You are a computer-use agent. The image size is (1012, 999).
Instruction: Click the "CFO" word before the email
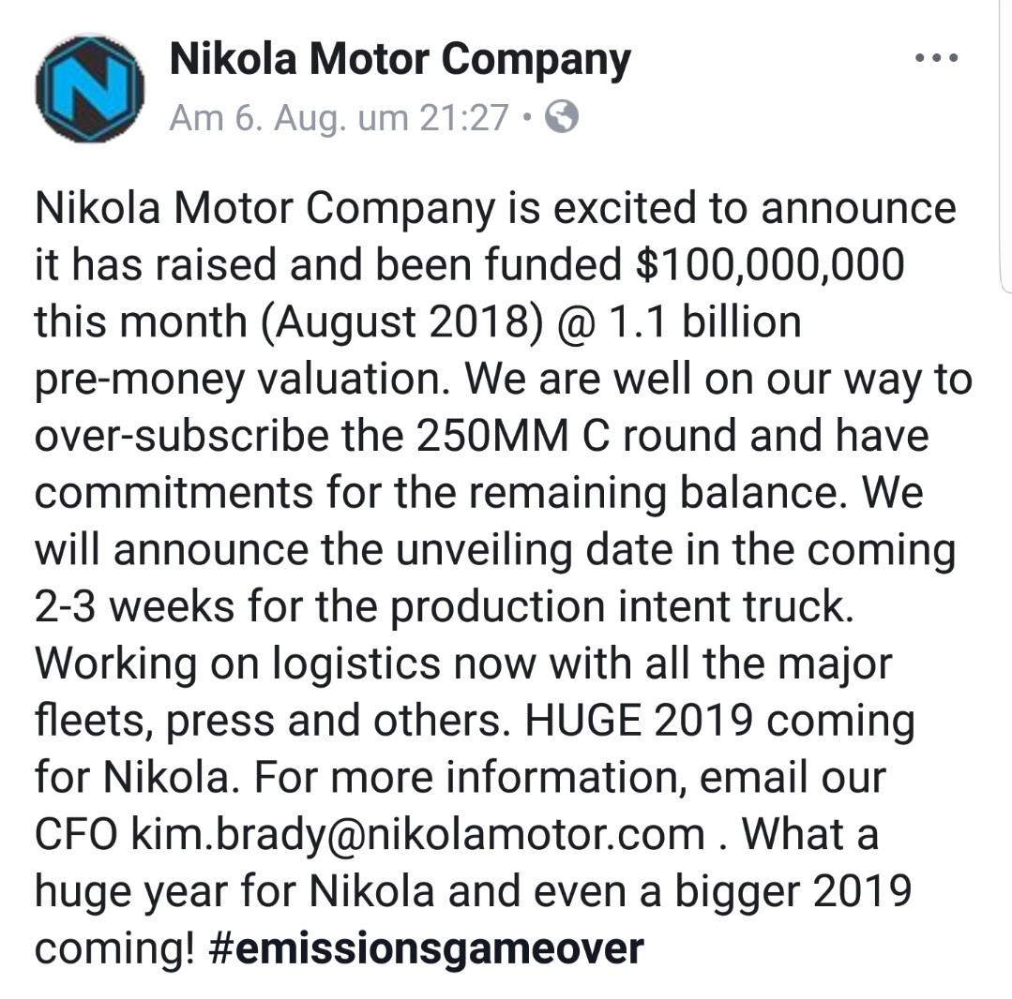[76, 834]
